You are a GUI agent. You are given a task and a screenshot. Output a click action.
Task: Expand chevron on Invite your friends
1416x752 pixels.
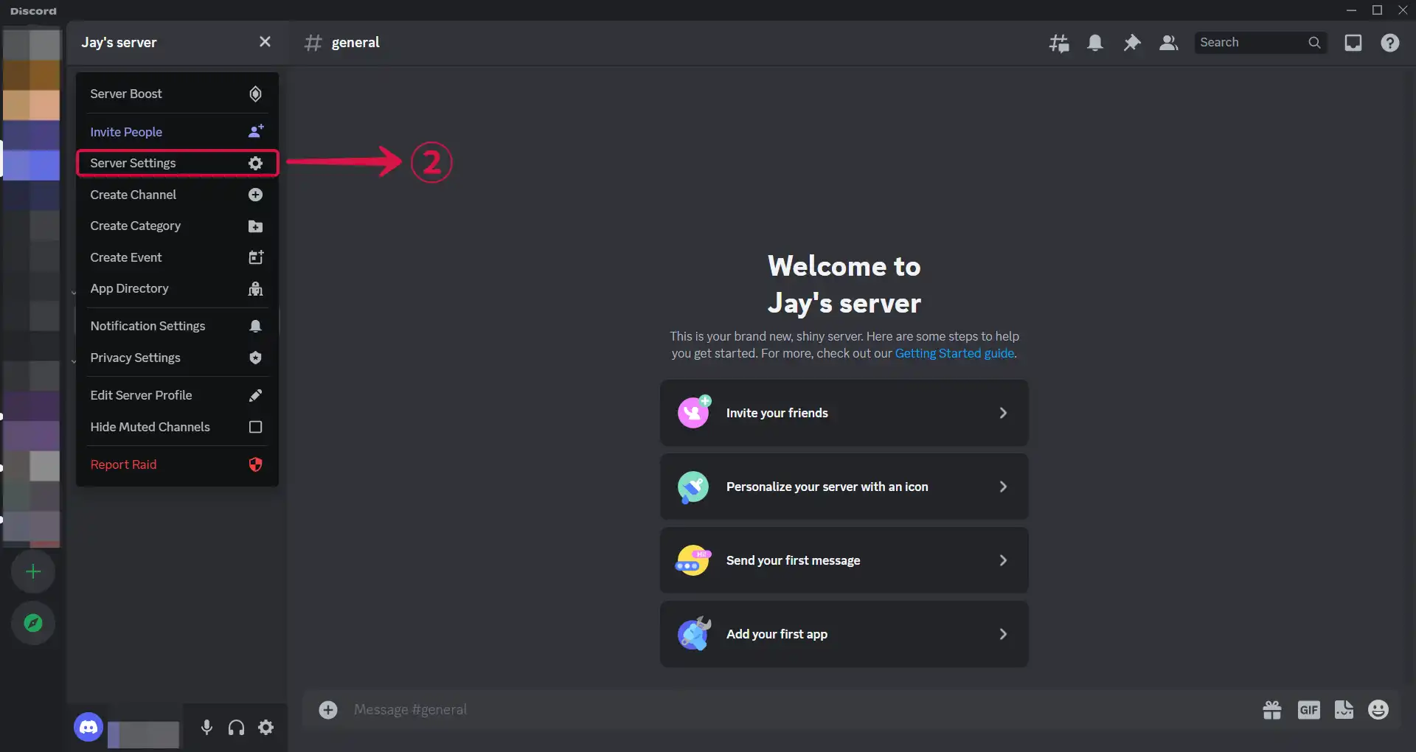(x=1003, y=413)
